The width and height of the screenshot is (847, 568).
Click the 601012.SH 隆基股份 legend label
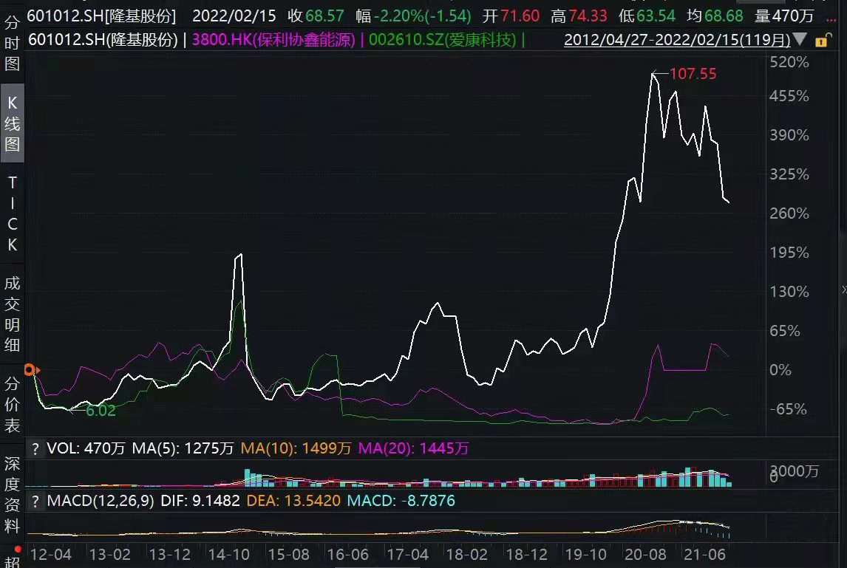pos(103,40)
